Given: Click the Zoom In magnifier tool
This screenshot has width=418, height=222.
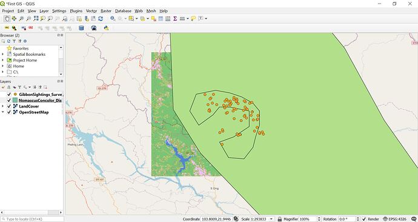Looking at the screenshot, I should pyautogui.click(x=21, y=19).
